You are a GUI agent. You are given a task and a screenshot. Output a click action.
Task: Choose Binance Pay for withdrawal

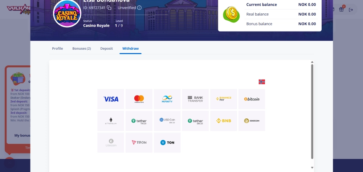(x=224, y=99)
